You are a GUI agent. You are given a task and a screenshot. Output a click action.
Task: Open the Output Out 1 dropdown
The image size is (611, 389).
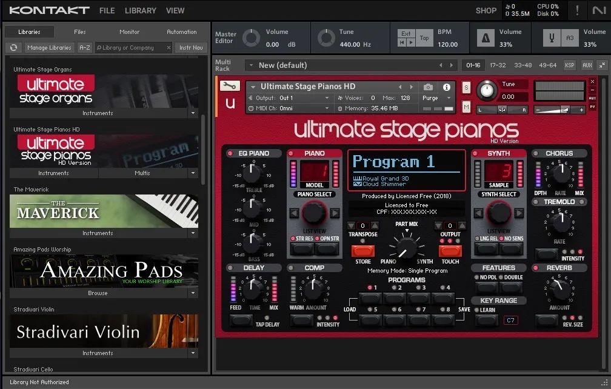click(290, 98)
